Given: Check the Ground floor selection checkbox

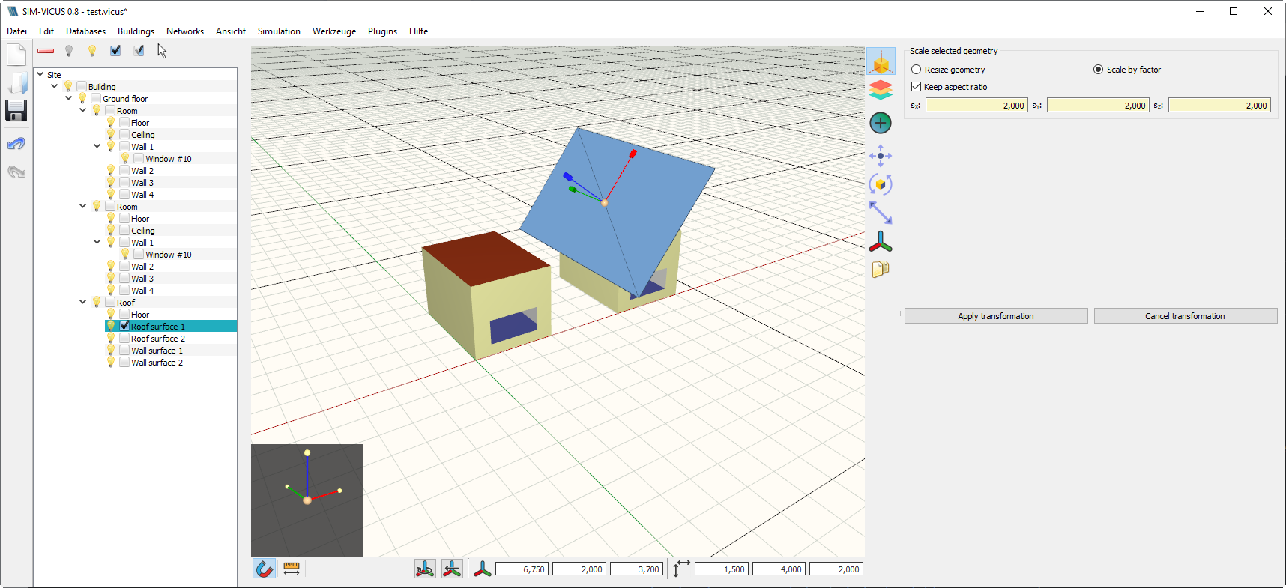Looking at the screenshot, I should [96, 99].
